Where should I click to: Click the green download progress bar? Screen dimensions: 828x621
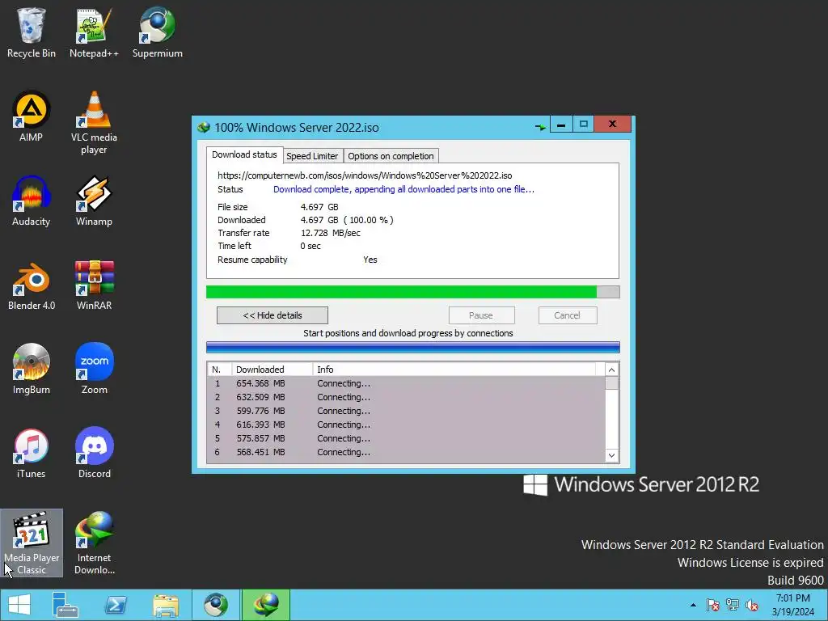pyautogui.click(x=412, y=292)
